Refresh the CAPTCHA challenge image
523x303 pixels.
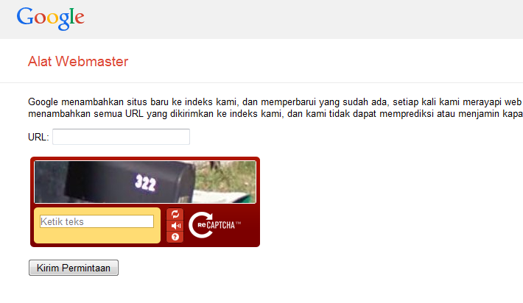point(175,214)
